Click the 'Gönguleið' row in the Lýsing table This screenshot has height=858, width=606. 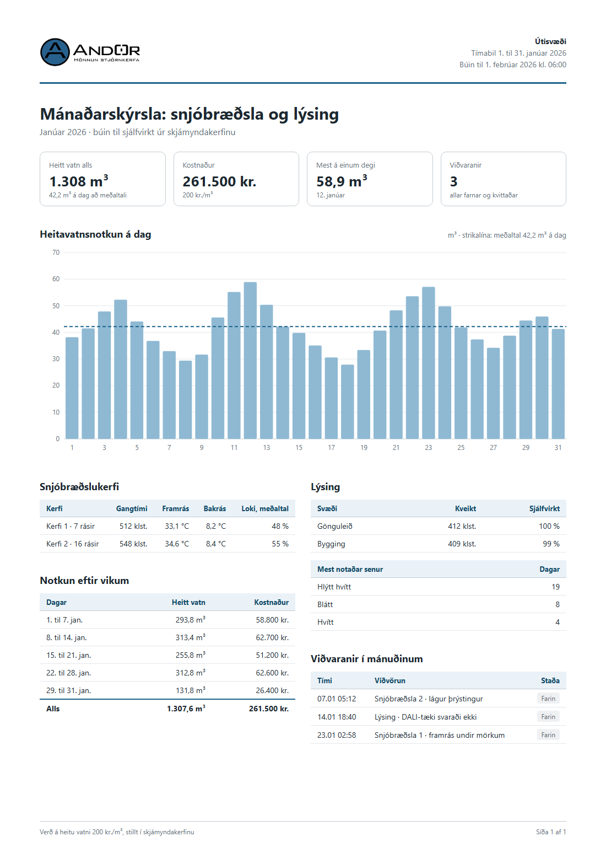(439, 526)
